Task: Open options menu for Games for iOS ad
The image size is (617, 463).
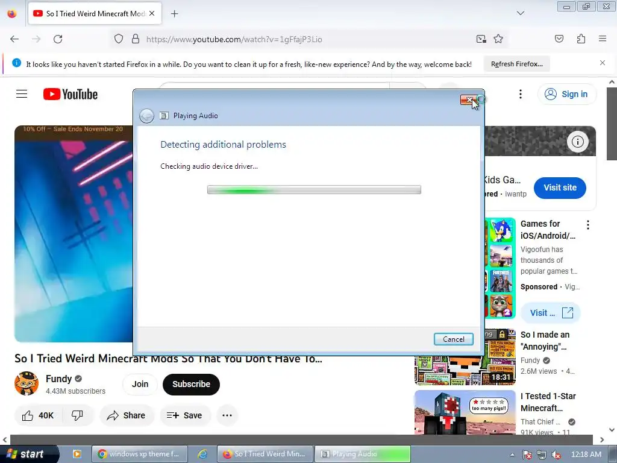Action: click(x=588, y=225)
